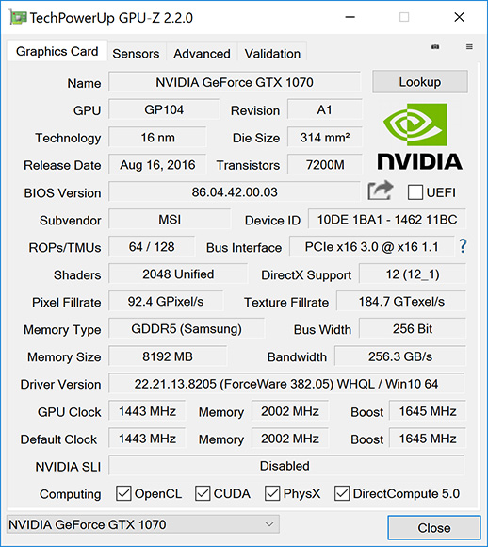Viewport: 488px width, 547px height.
Task: Click the Bandwidth value 256.3 GB/s
Action: click(400, 356)
